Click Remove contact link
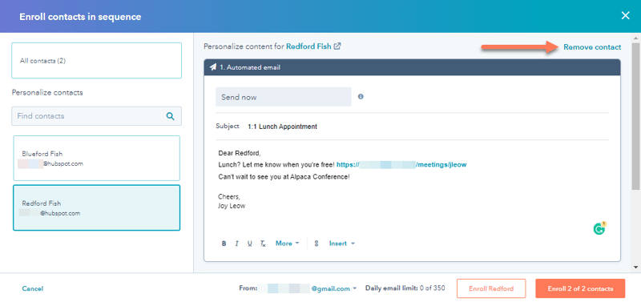The image size is (641, 306). pyautogui.click(x=592, y=47)
